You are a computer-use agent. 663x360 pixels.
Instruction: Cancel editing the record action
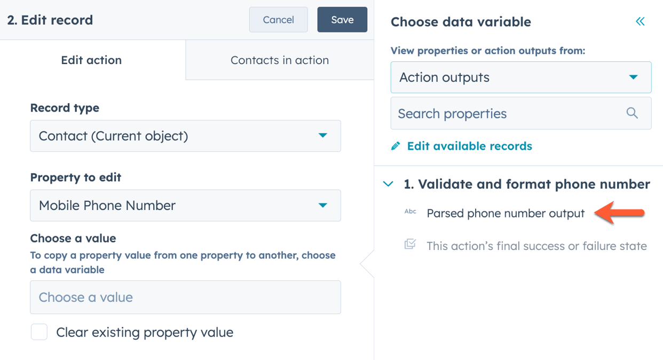278,19
